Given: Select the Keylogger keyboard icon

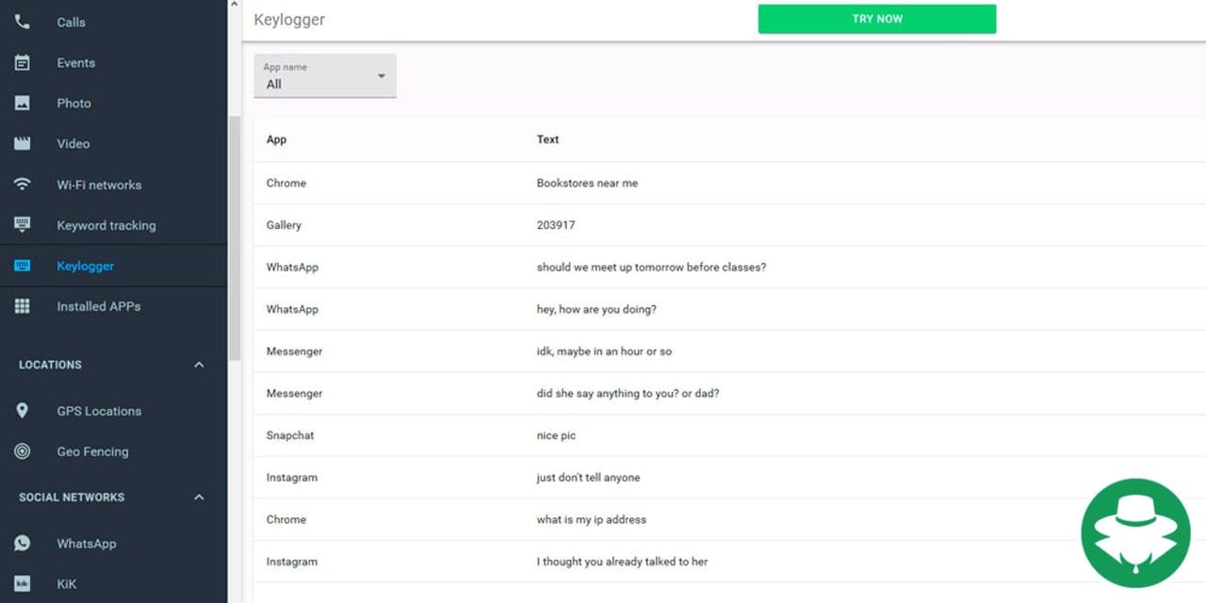Looking at the screenshot, I should point(22,266).
